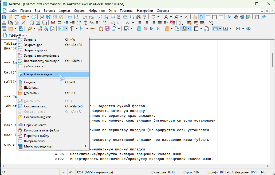Click the red Record macro icon
The width and height of the screenshot is (275, 175).
pos(146,29)
